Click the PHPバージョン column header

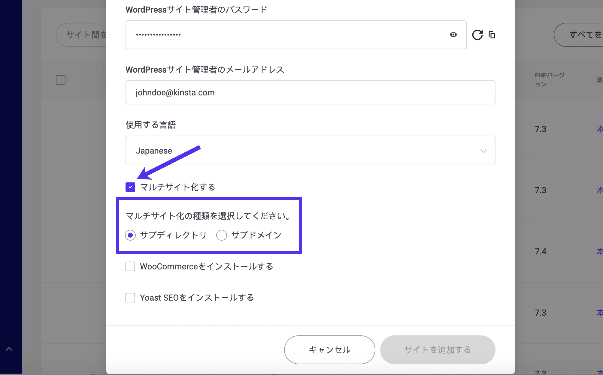point(550,79)
